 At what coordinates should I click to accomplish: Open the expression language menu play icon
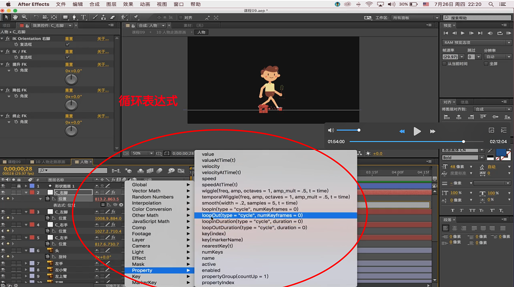[x=121, y=205]
